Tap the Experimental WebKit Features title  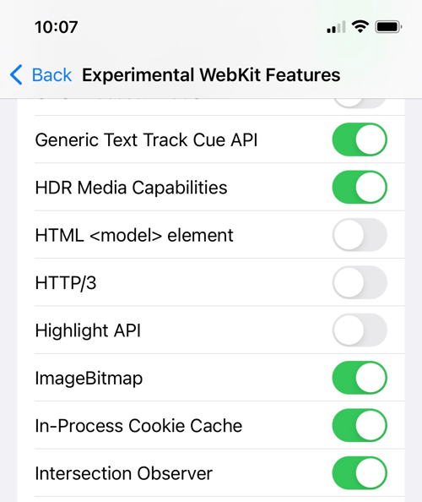[x=211, y=75]
